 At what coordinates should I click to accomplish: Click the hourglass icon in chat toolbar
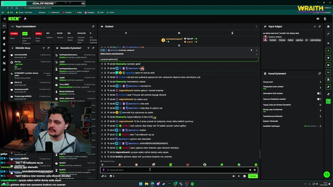(x=232, y=33)
